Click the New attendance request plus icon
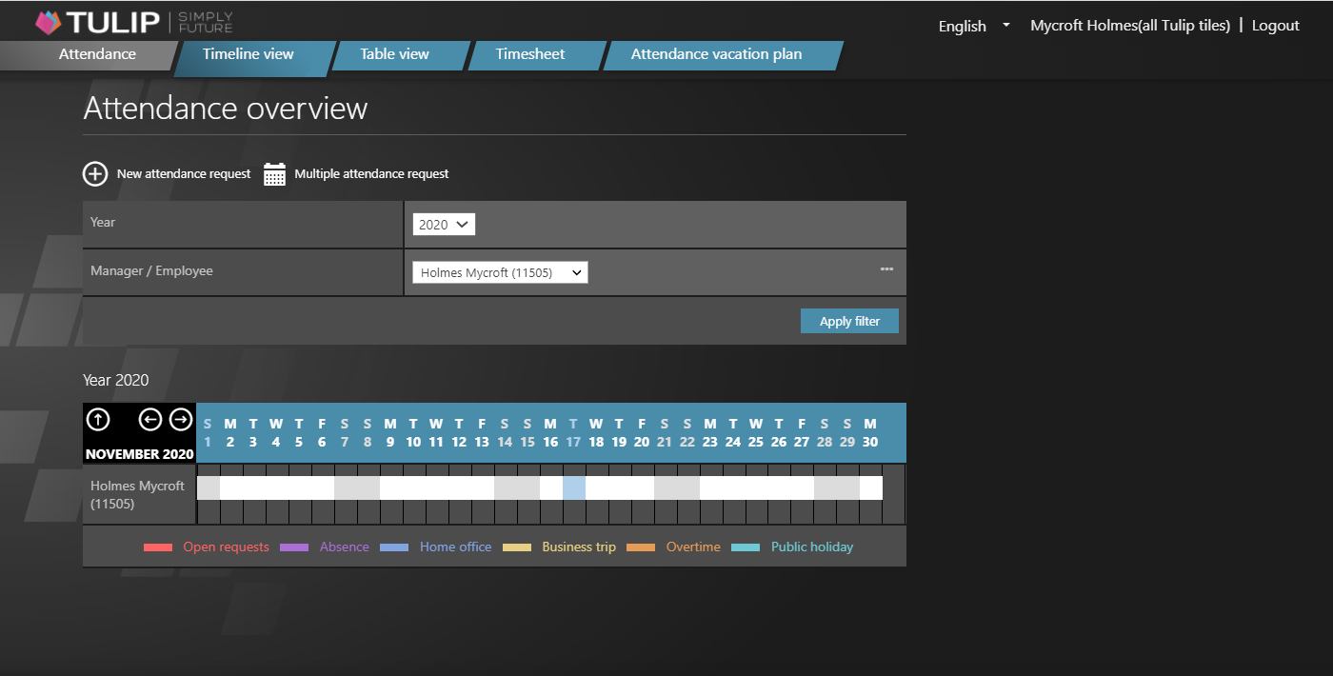The width and height of the screenshot is (1333, 676). pos(95,173)
